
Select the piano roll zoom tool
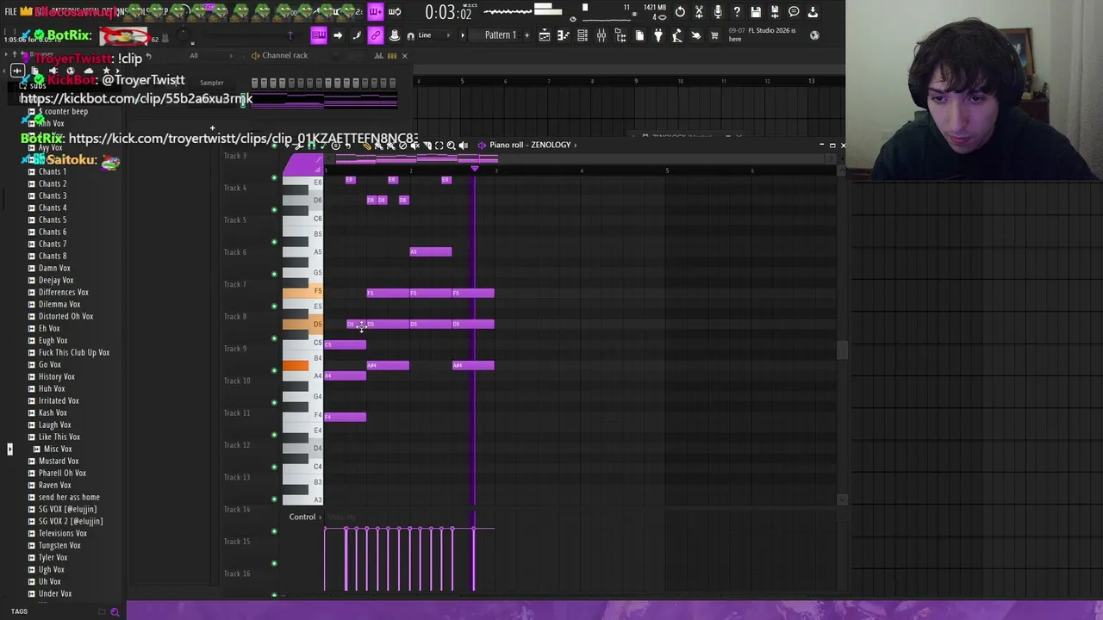(x=451, y=146)
